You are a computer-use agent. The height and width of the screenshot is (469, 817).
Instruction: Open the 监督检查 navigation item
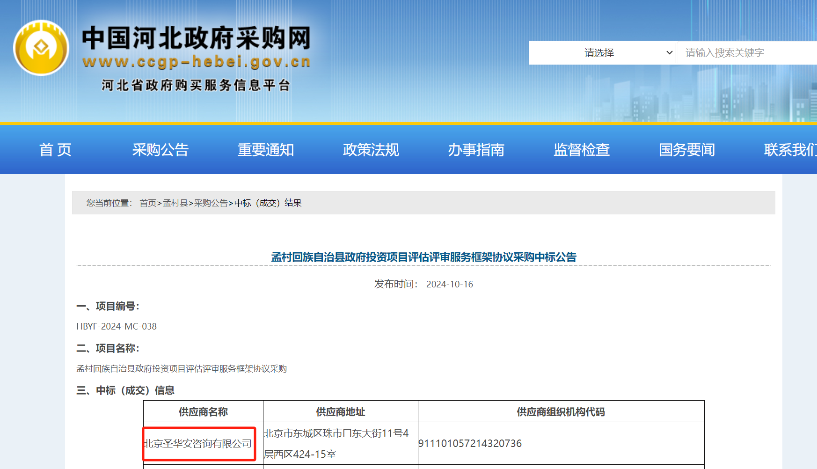pyautogui.click(x=582, y=150)
